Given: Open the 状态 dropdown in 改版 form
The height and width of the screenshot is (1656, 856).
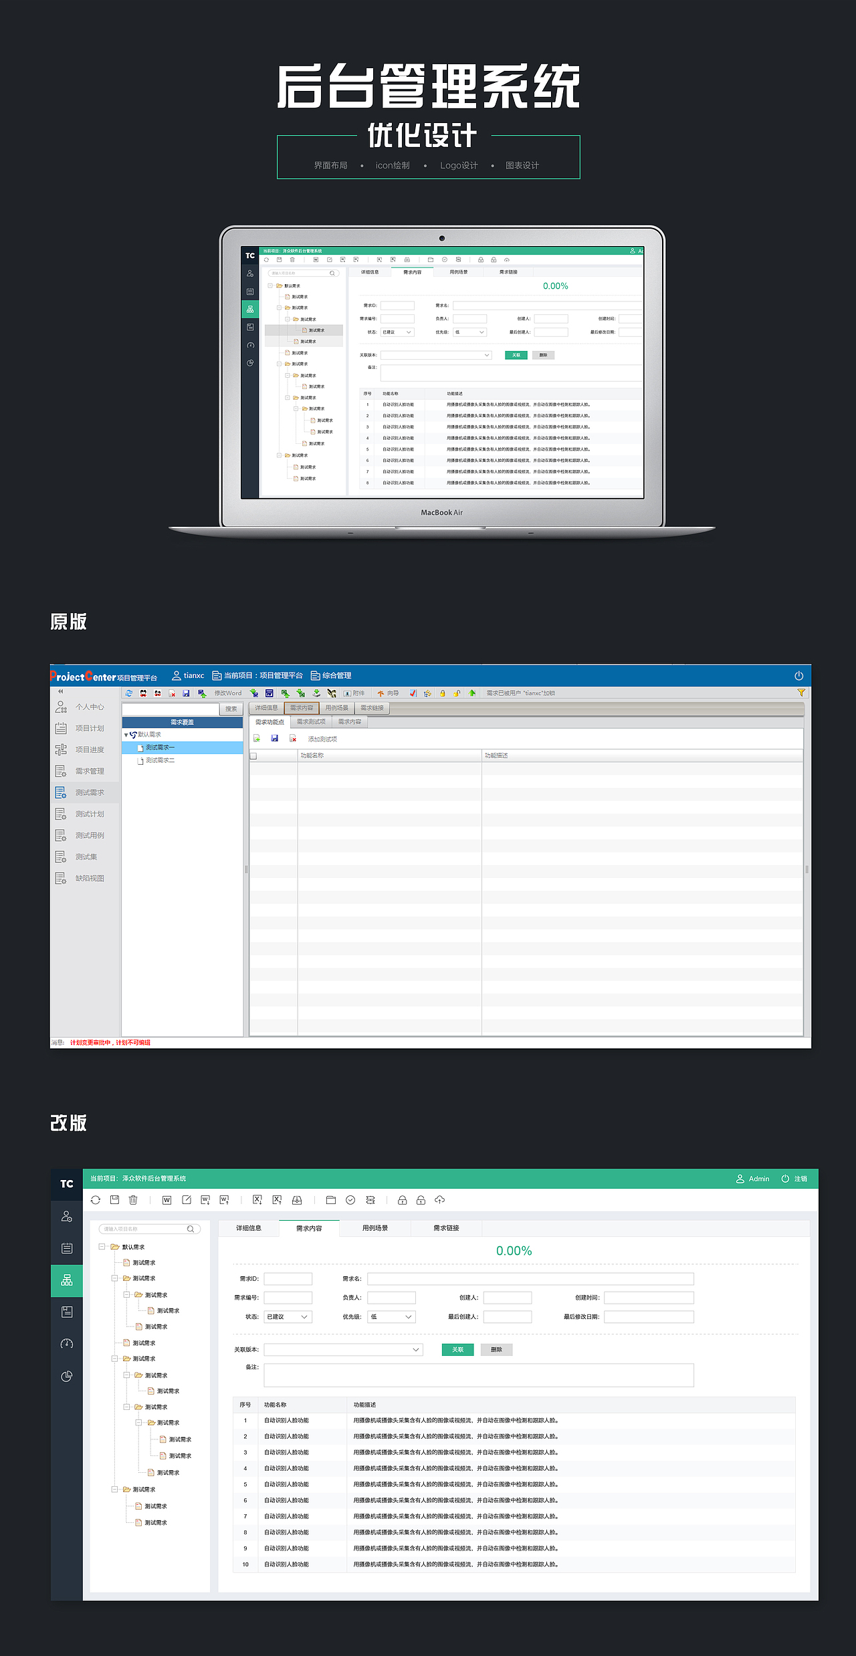Looking at the screenshot, I should tap(288, 1316).
